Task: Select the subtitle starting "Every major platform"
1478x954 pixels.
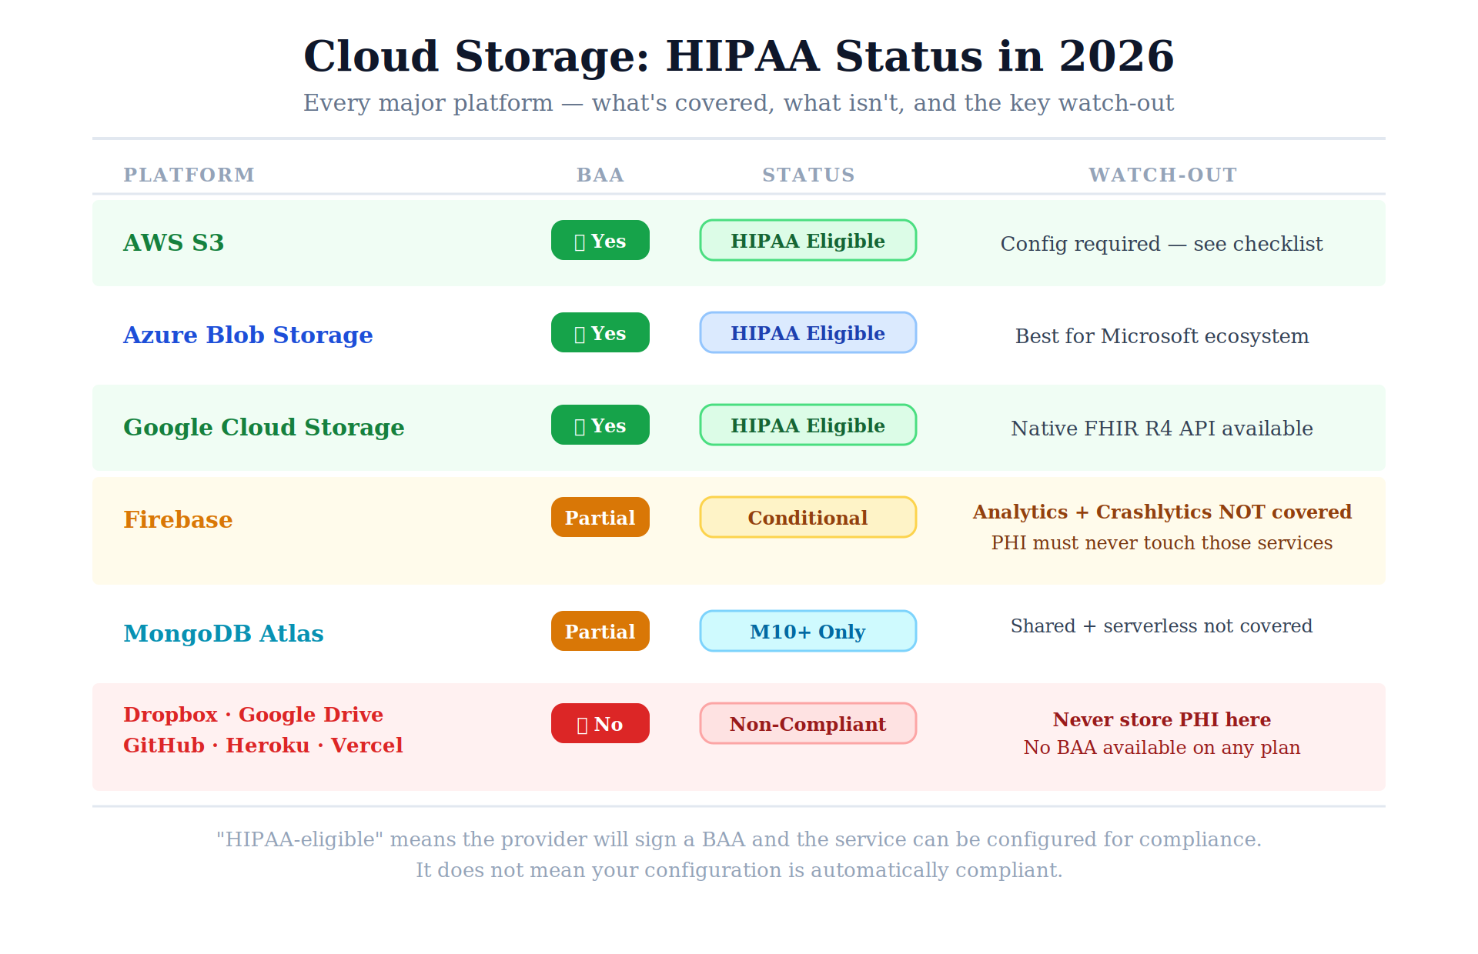Action: (x=739, y=103)
